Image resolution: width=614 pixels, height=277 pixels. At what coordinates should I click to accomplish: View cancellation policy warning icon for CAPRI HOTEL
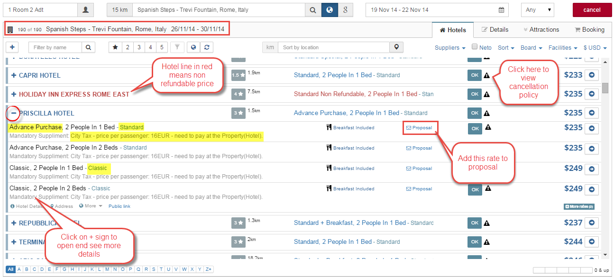pyautogui.click(x=487, y=75)
